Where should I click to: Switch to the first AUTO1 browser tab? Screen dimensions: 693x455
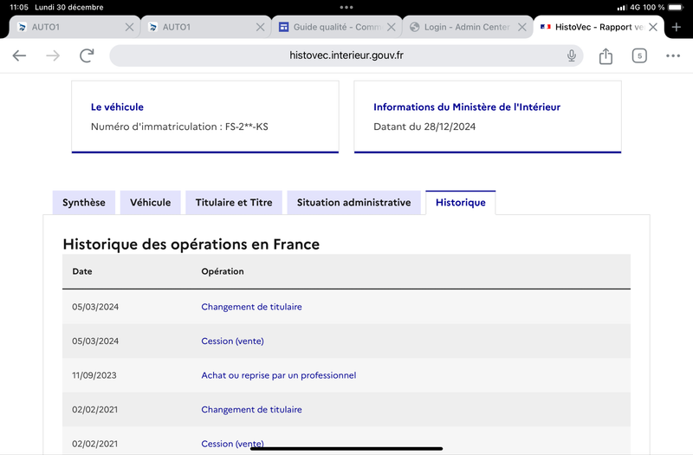click(x=74, y=28)
